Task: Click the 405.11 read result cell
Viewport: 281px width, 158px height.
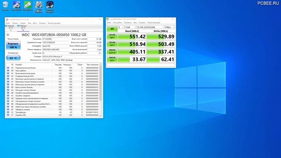Action: [132, 52]
